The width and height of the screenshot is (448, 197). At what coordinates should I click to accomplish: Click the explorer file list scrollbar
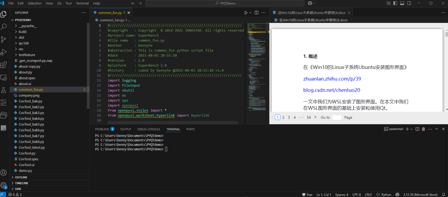point(88,66)
